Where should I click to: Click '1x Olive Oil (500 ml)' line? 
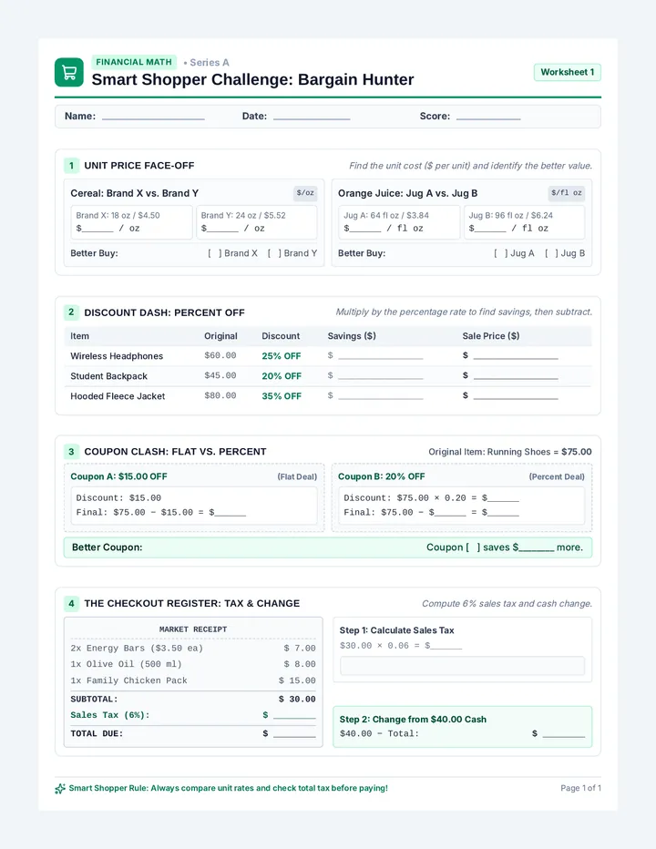(x=126, y=664)
